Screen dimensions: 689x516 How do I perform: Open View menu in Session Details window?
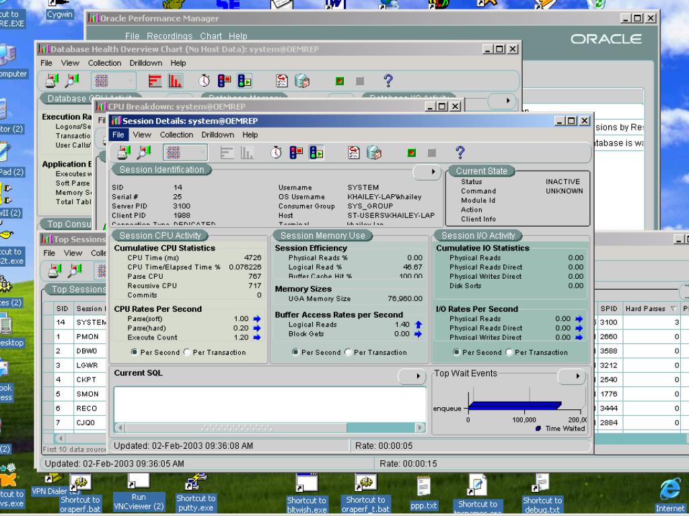[x=142, y=134]
